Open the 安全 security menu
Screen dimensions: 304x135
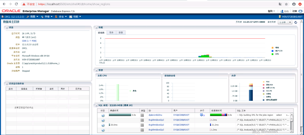pyautogui.click(x=61, y=17)
